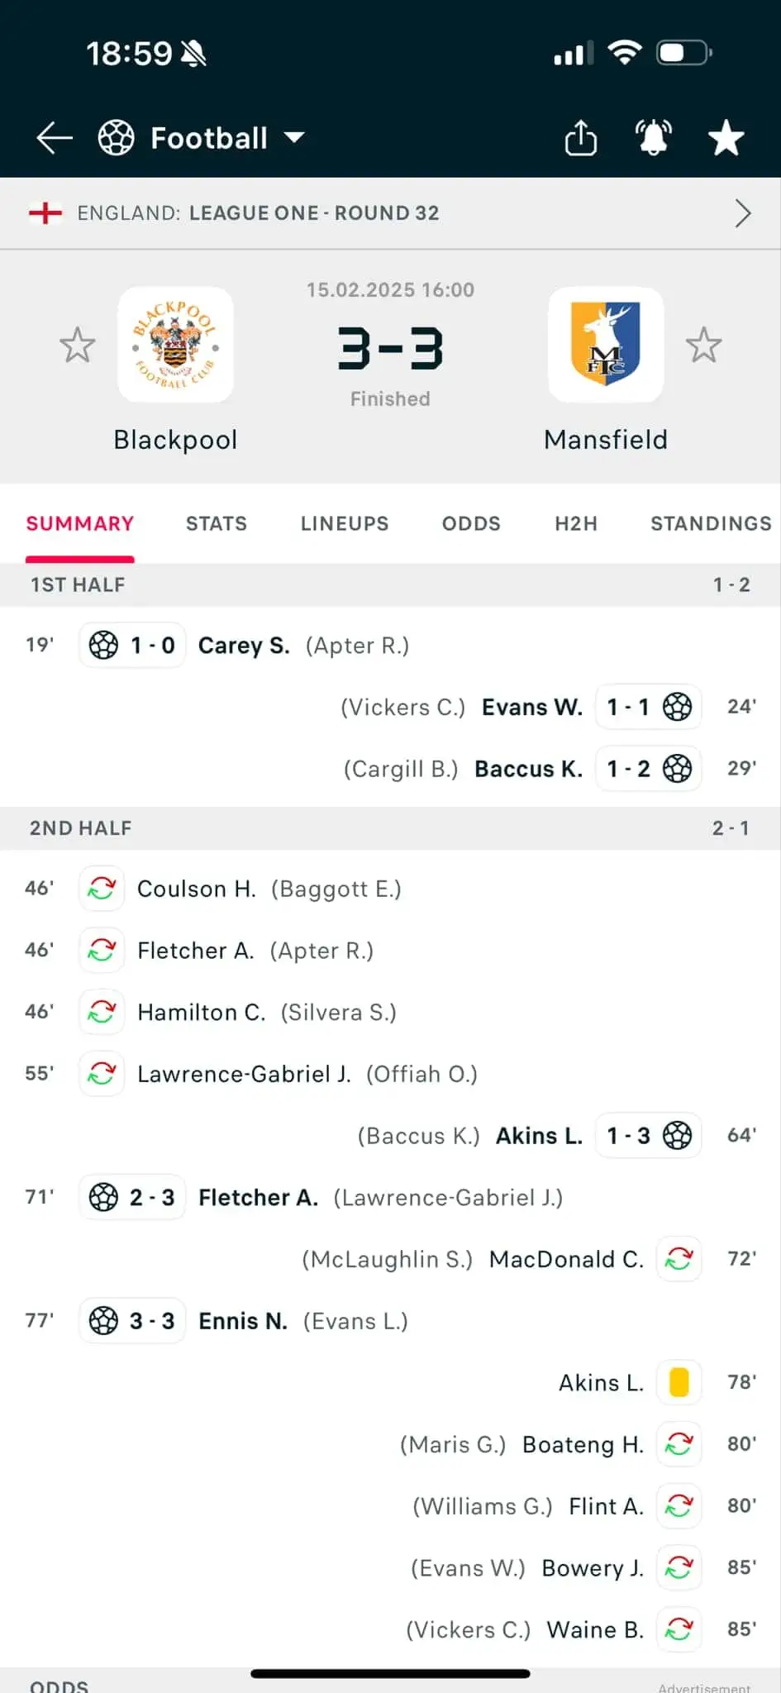
Task: Switch to the Lineups tab
Action: (x=345, y=523)
